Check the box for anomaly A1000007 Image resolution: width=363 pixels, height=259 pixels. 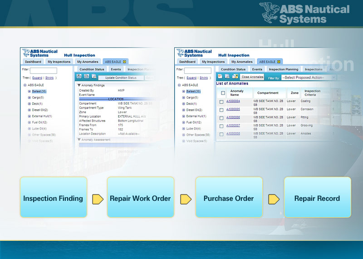[x=221, y=126]
